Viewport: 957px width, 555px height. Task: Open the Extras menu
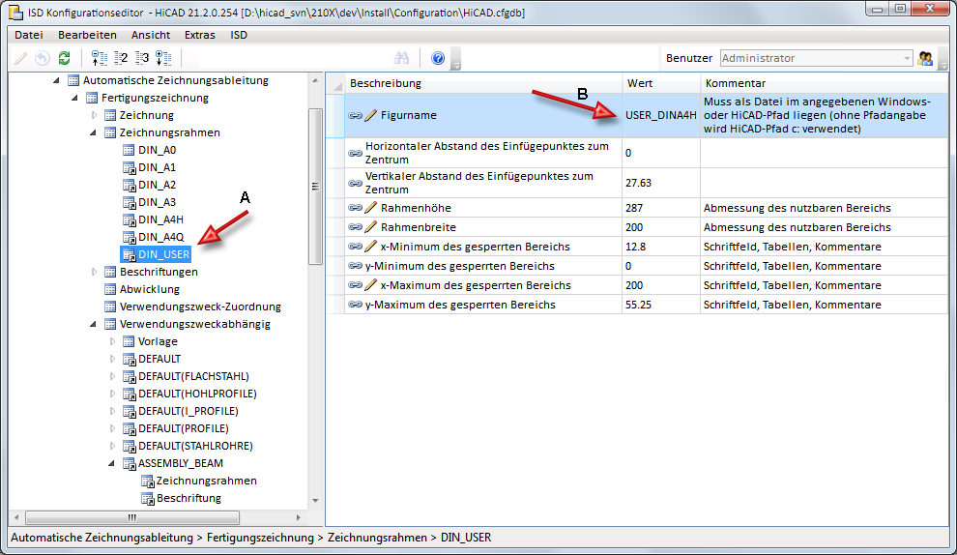point(199,35)
